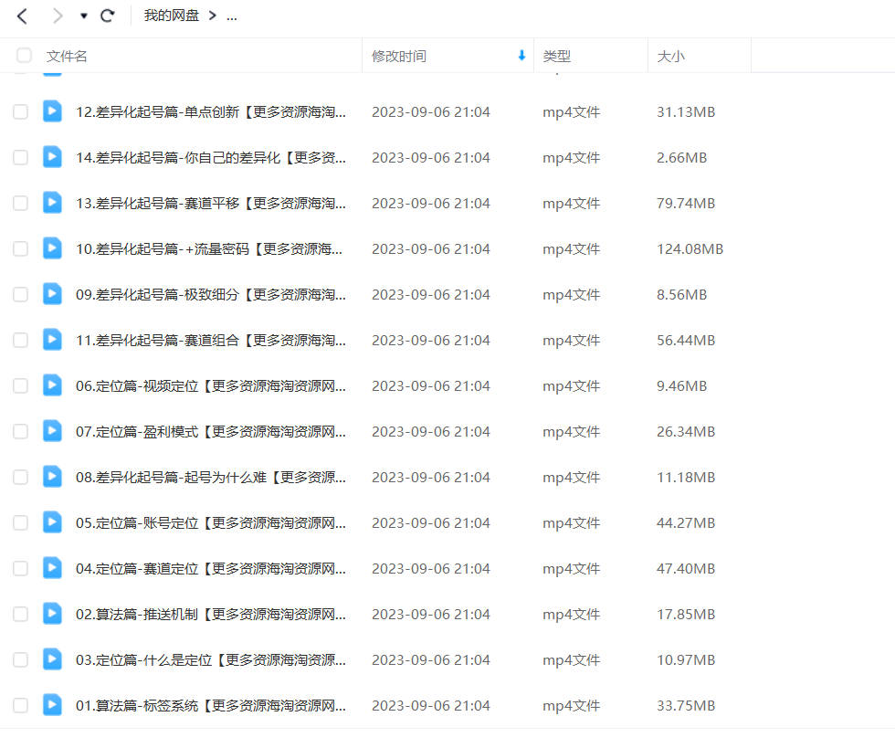Check the box for 13.差异化起号篇-赛道平移

[x=20, y=203]
